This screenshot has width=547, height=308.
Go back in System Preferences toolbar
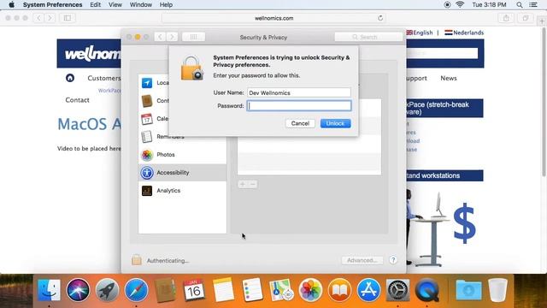pyautogui.click(x=160, y=37)
